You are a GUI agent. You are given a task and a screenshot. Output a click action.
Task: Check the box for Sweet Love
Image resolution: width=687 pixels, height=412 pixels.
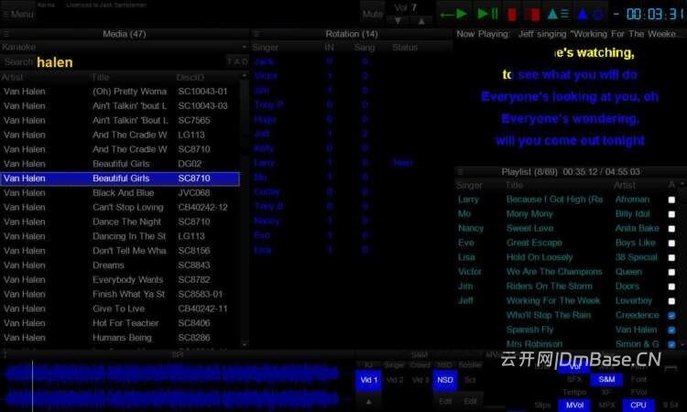[x=671, y=229]
